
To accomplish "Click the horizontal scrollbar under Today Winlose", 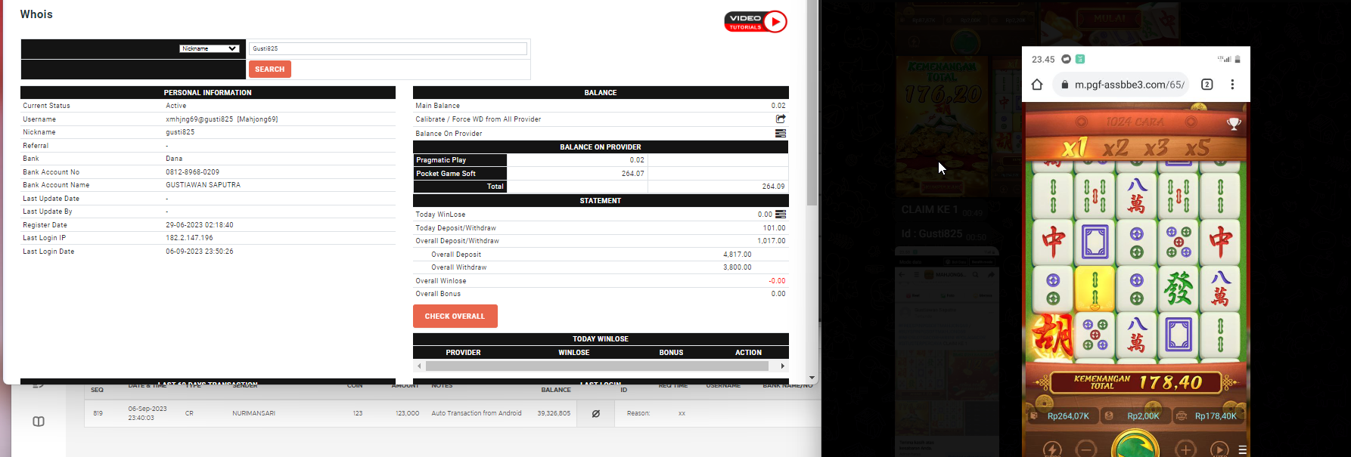I will pos(597,366).
